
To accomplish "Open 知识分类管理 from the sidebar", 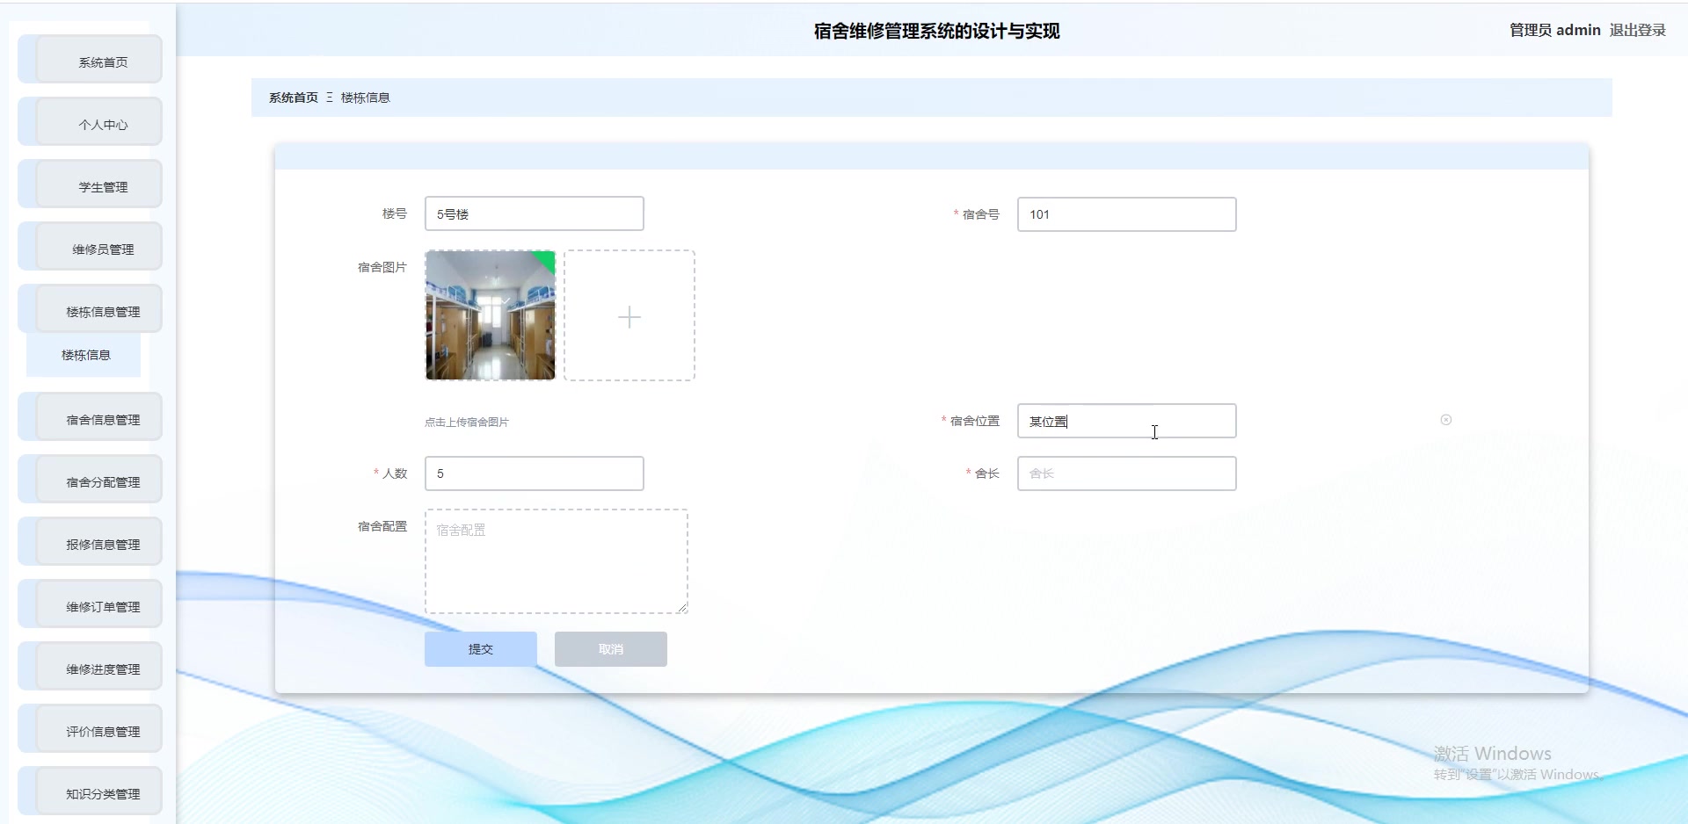I will pos(89,791).
